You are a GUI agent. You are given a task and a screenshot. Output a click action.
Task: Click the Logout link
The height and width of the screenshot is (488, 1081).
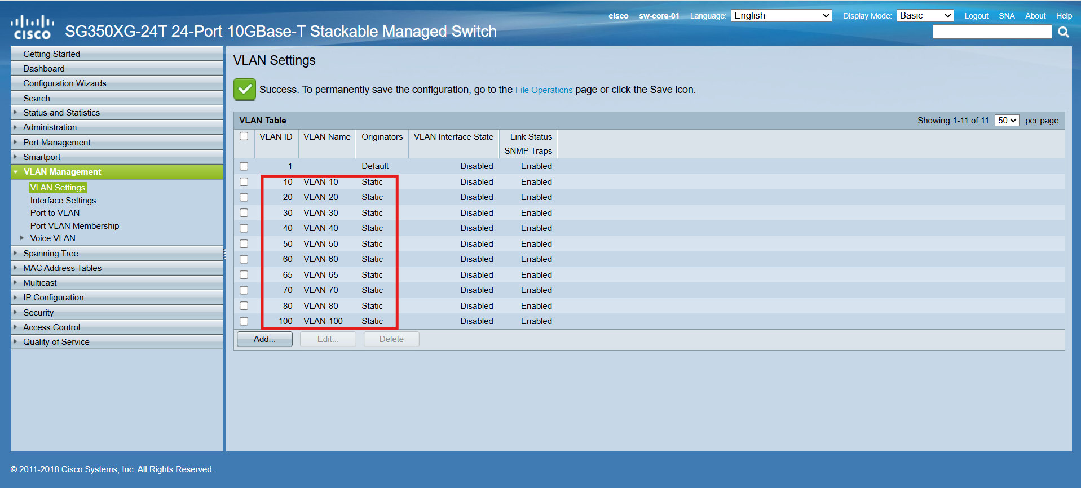[x=976, y=16]
